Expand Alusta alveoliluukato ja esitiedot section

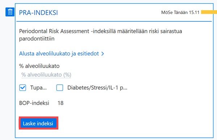[62, 54]
